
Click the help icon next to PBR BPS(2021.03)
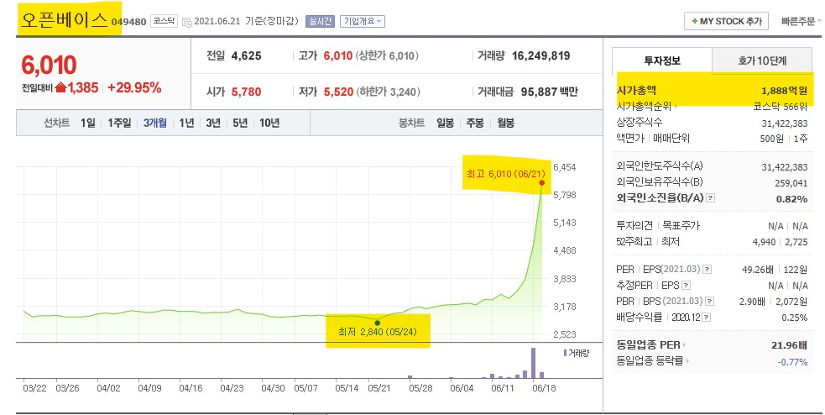(710, 302)
